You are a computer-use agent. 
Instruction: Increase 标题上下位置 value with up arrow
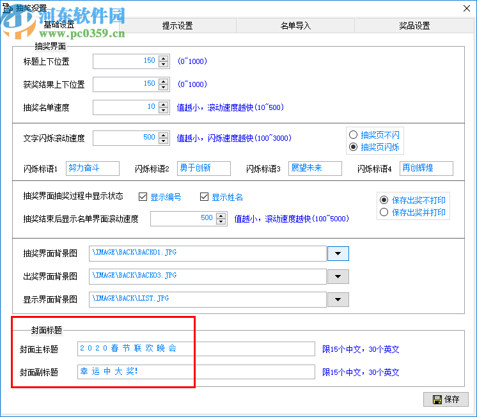164,58
